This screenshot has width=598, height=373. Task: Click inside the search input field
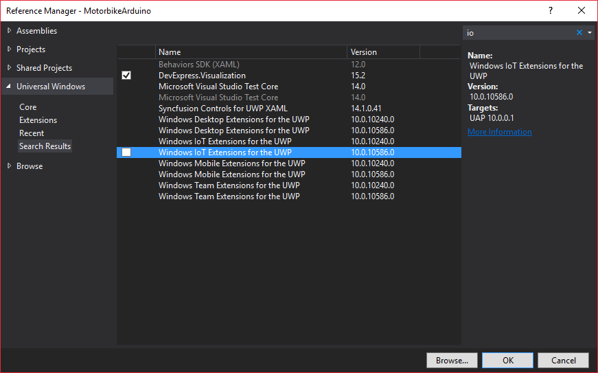pyautogui.click(x=518, y=32)
